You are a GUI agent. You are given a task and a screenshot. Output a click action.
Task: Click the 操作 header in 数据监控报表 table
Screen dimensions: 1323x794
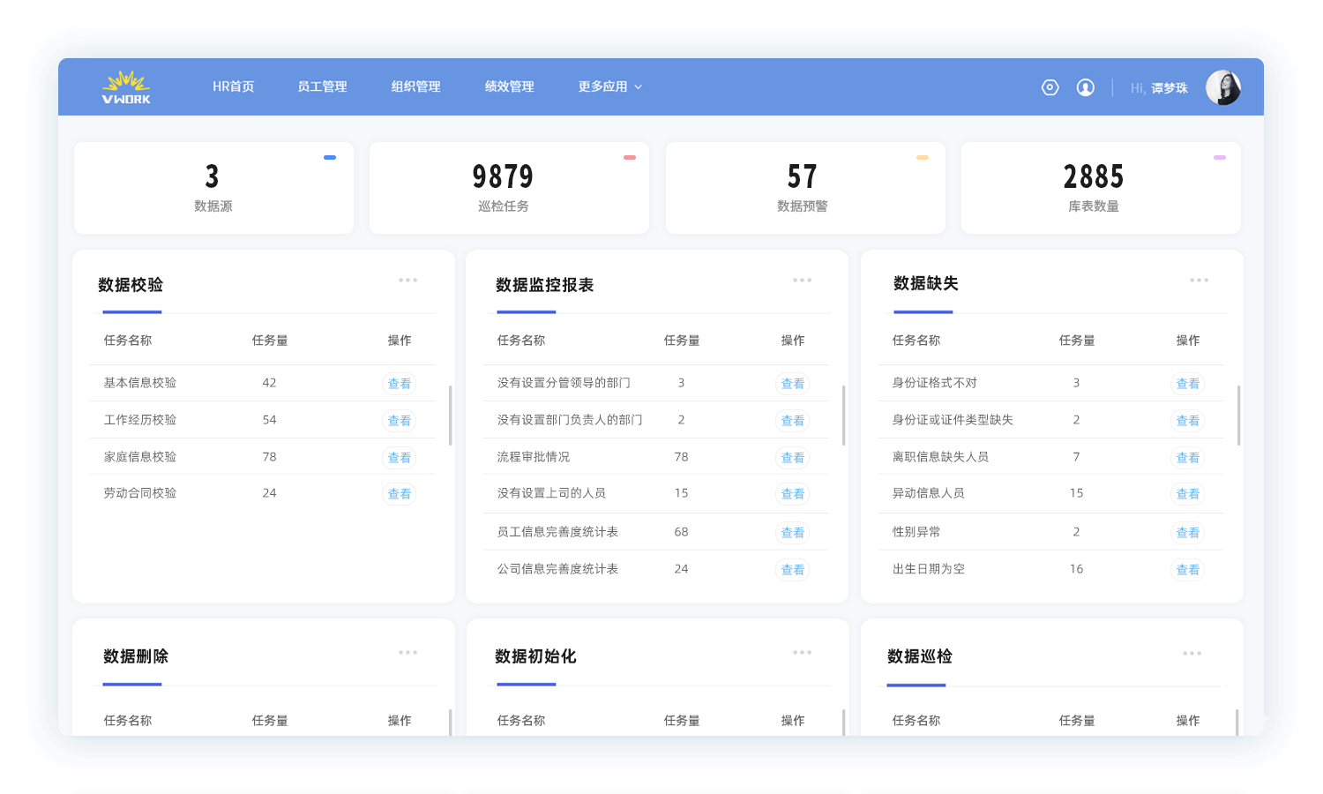point(793,341)
